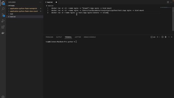Open the terminal launch profile dropdown
The width and height of the screenshot is (174, 98).
pos(160,37)
